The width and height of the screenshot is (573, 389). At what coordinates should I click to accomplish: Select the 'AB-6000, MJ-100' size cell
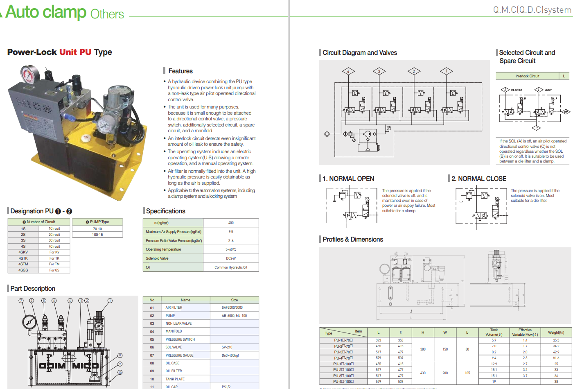click(234, 316)
